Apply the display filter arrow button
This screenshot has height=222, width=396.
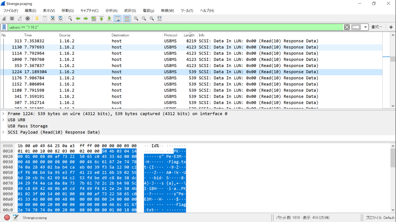(356, 27)
